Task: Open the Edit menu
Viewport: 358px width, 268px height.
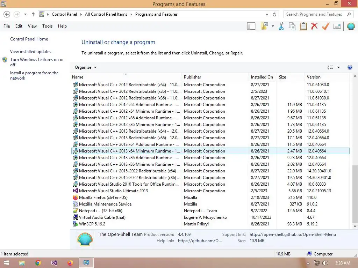Action: click(19, 26)
